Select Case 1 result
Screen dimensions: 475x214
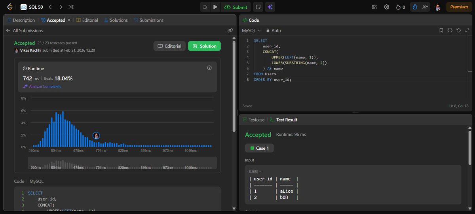[x=259, y=148]
